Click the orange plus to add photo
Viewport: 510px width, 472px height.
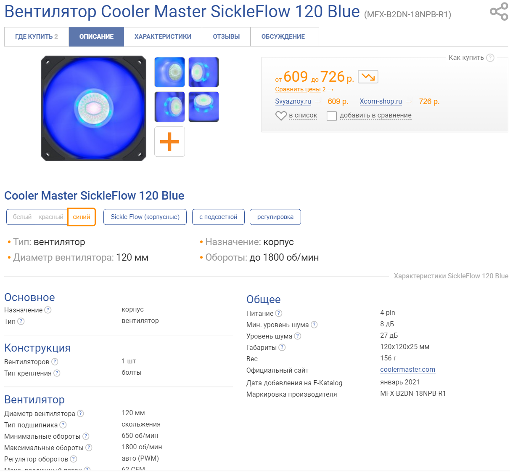tap(170, 141)
